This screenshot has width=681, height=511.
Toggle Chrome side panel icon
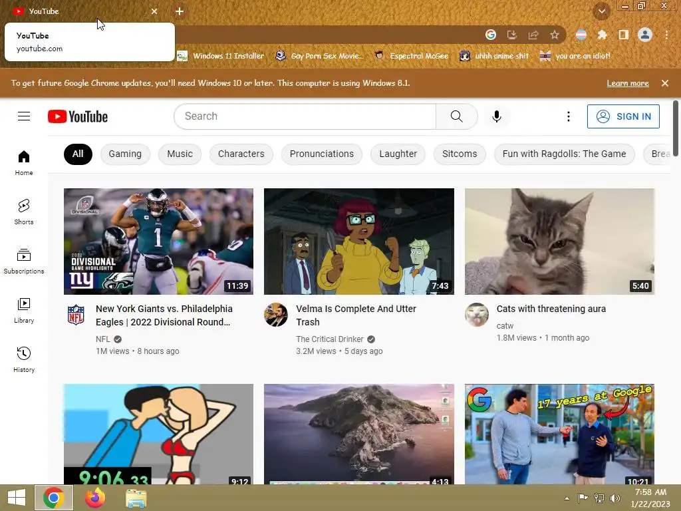[624, 35]
